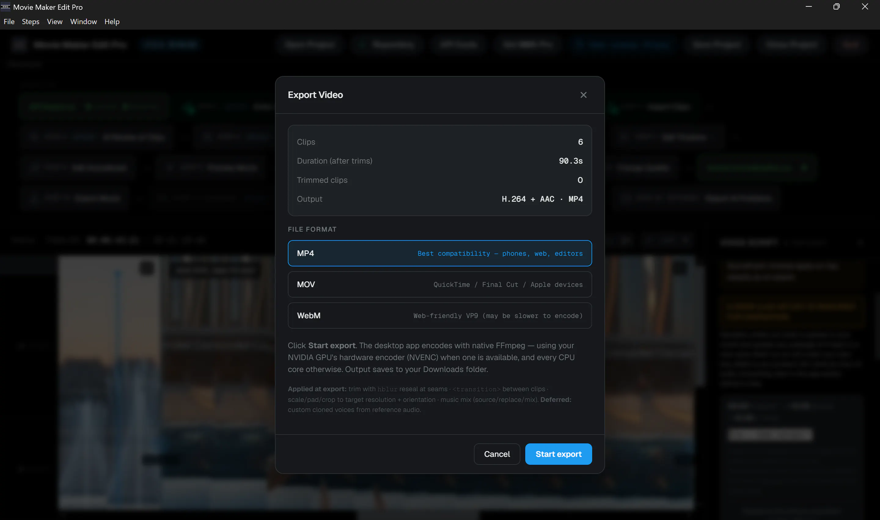Click the 'Applied at export:' note
880x520 pixels.
click(317, 389)
